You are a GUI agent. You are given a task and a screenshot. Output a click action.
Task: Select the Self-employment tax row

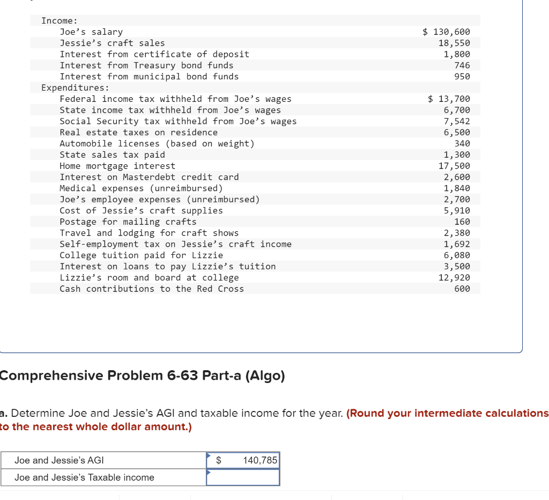(x=214, y=244)
